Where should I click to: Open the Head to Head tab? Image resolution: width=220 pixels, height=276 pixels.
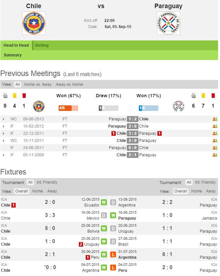click(16, 45)
